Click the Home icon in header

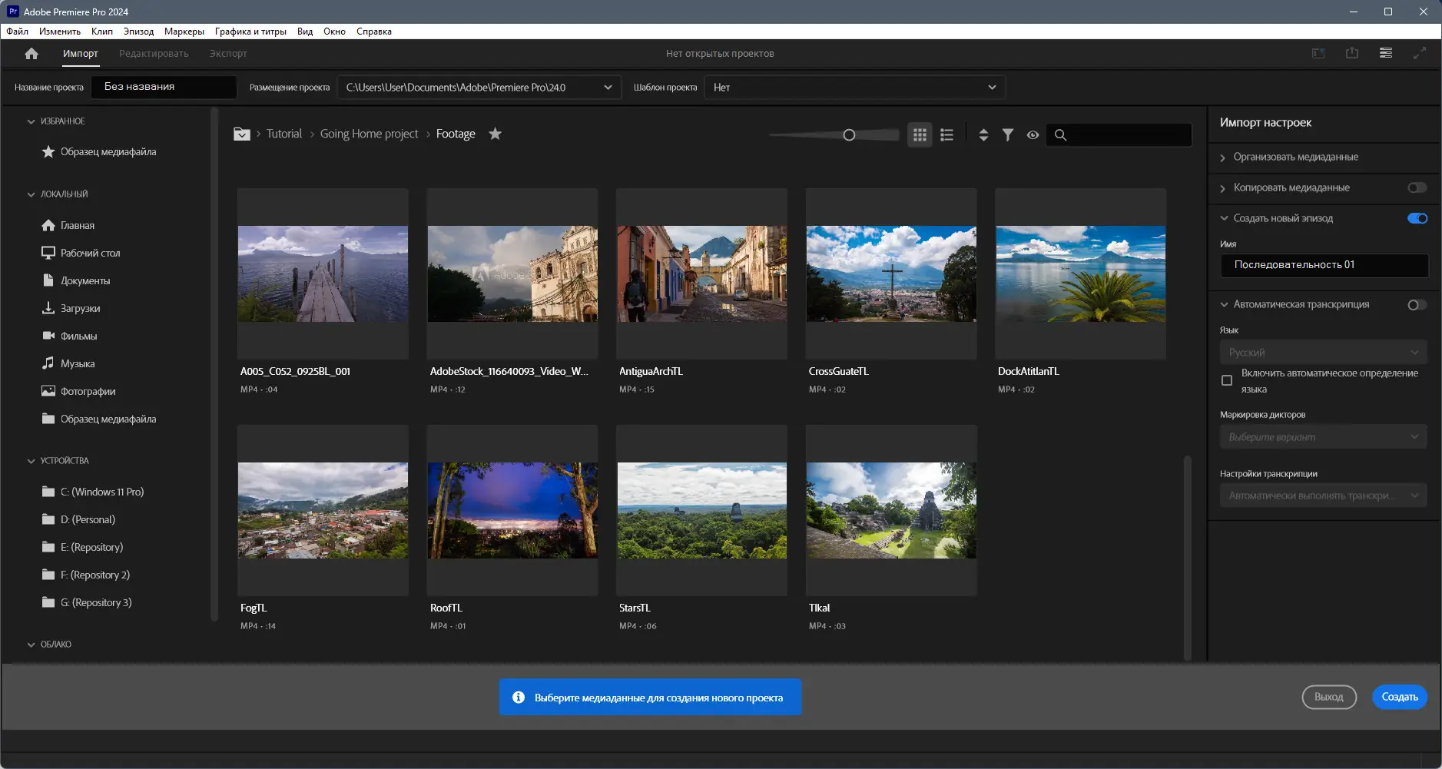click(31, 54)
